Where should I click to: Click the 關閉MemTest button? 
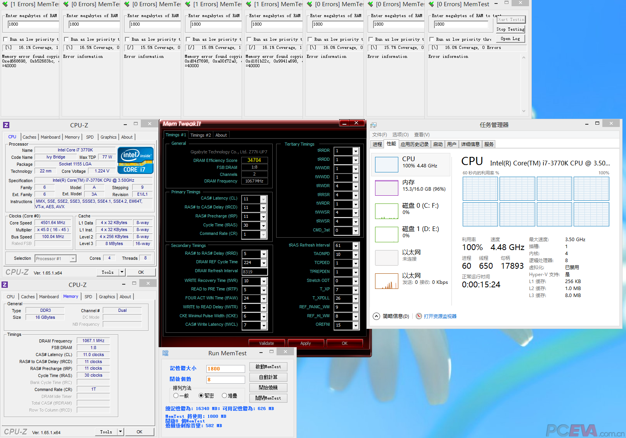tap(268, 398)
